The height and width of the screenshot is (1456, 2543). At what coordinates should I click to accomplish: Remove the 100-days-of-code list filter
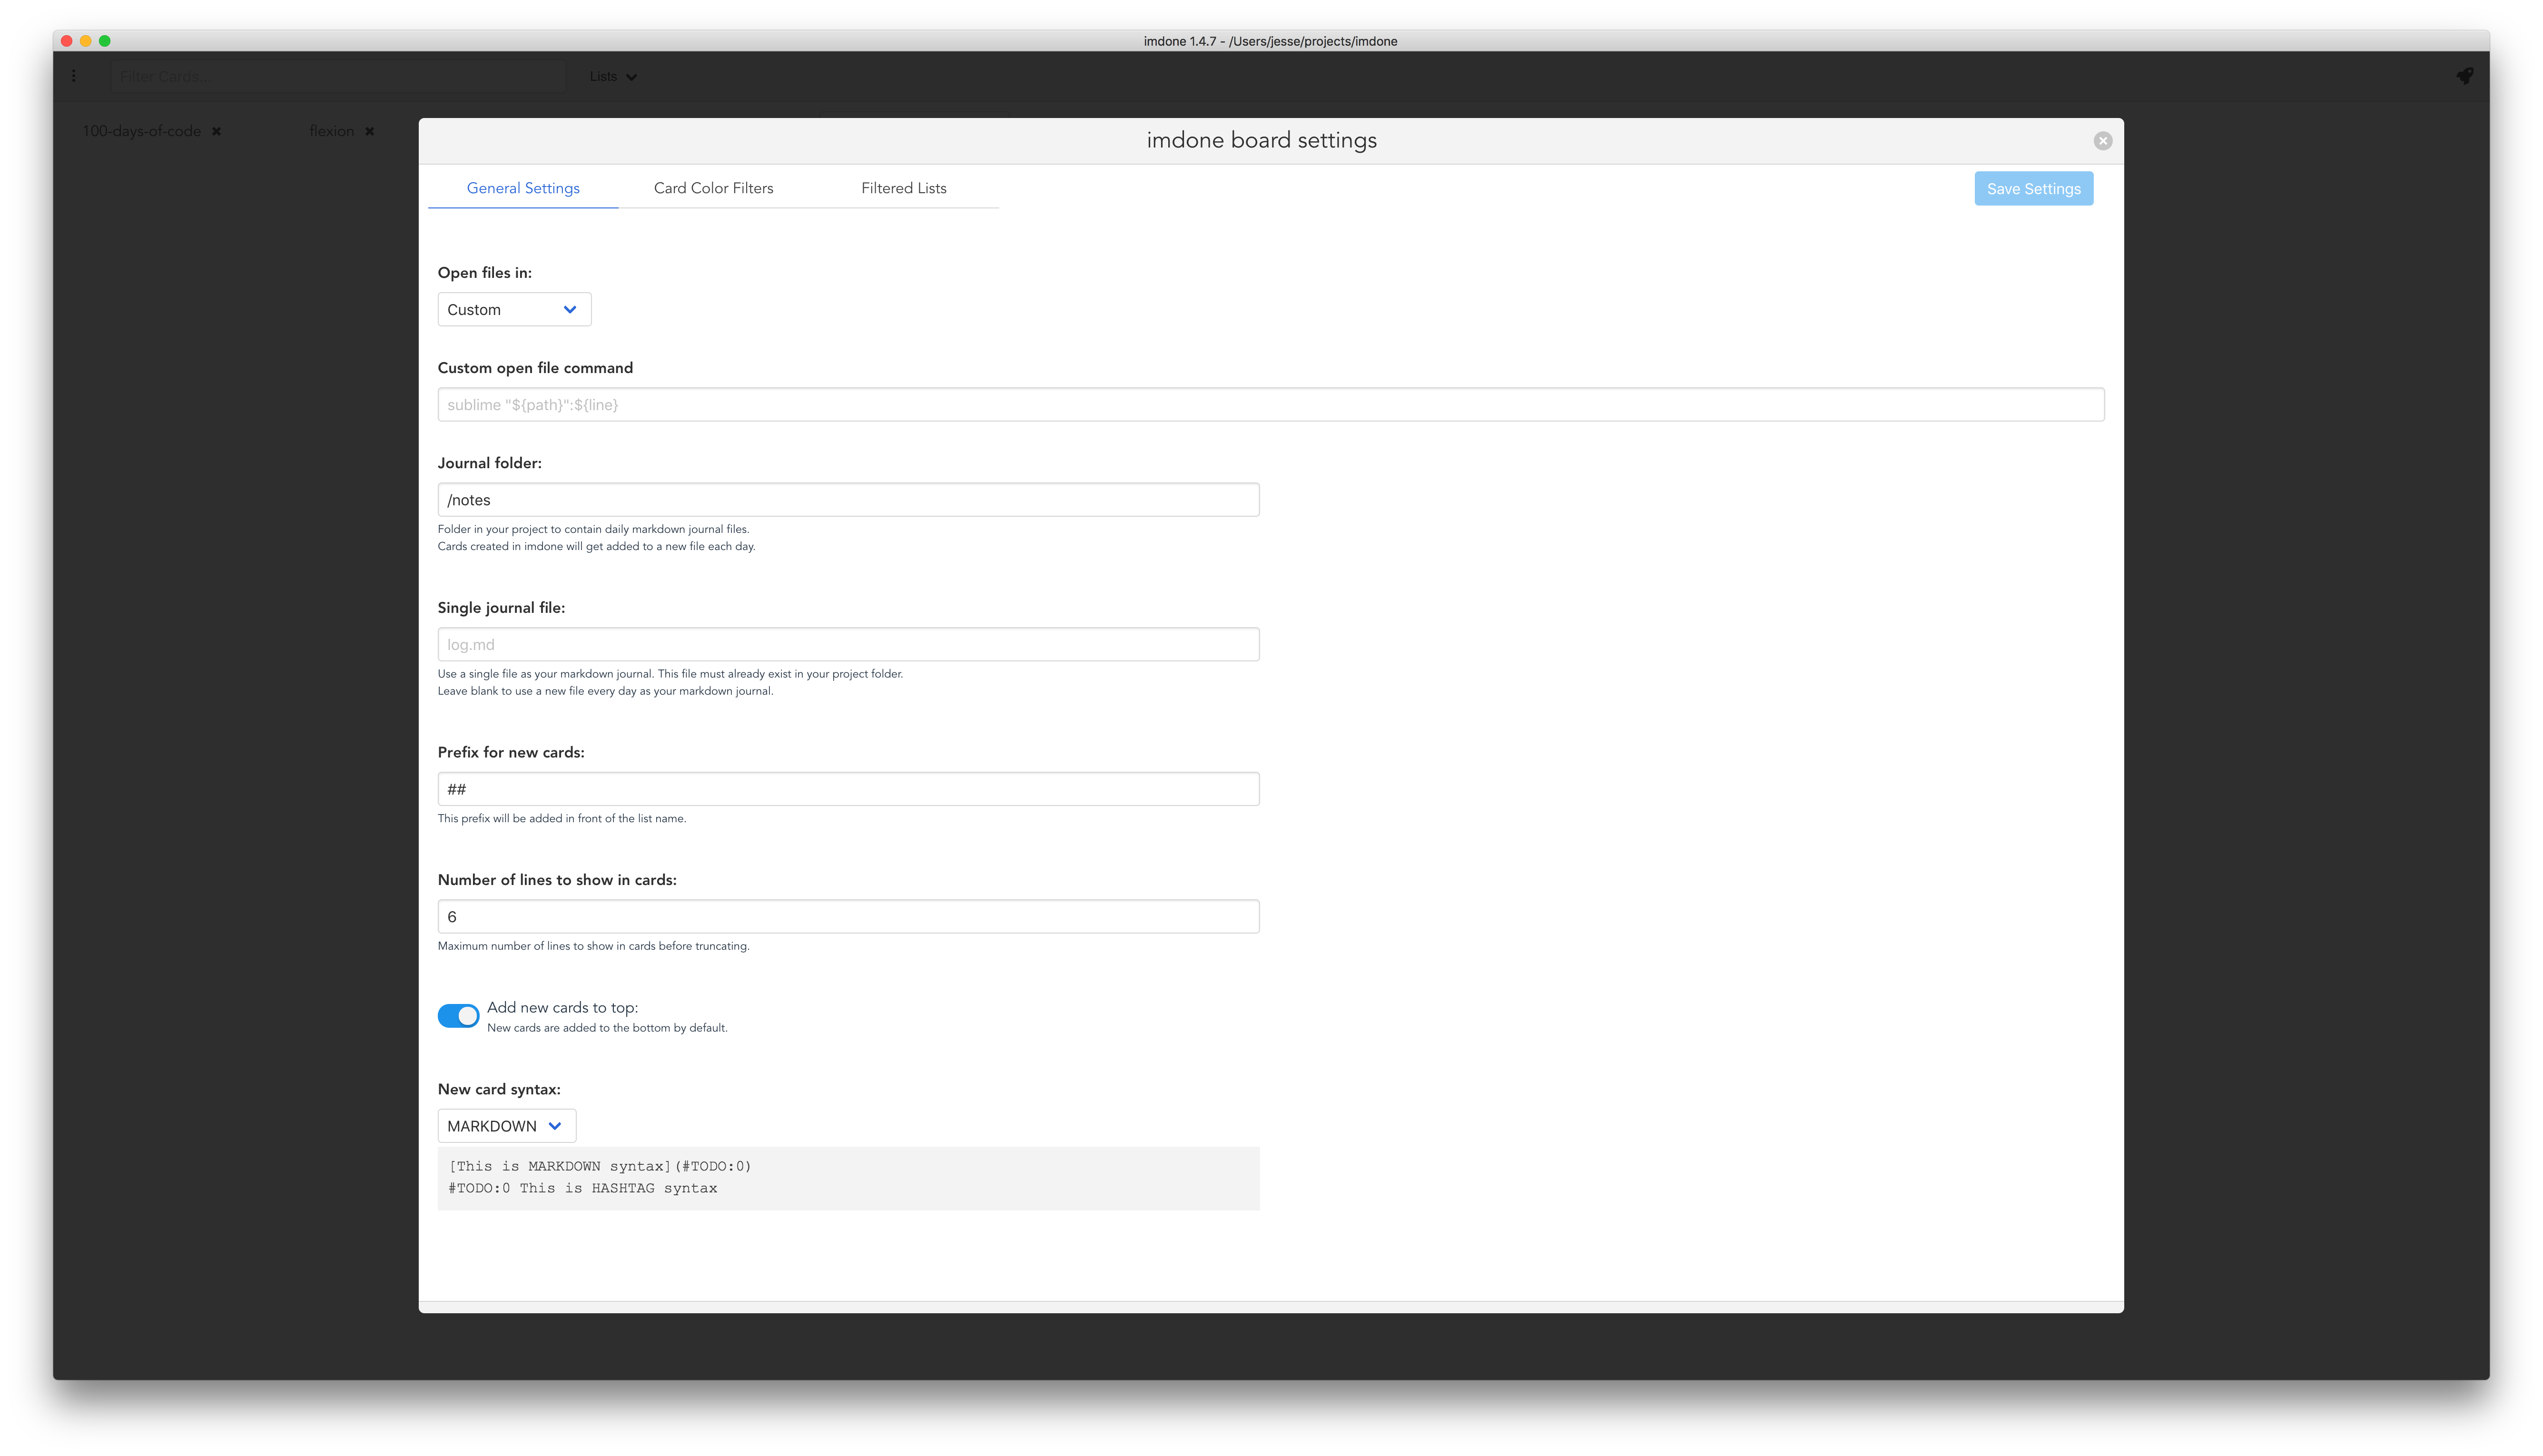point(216,131)
